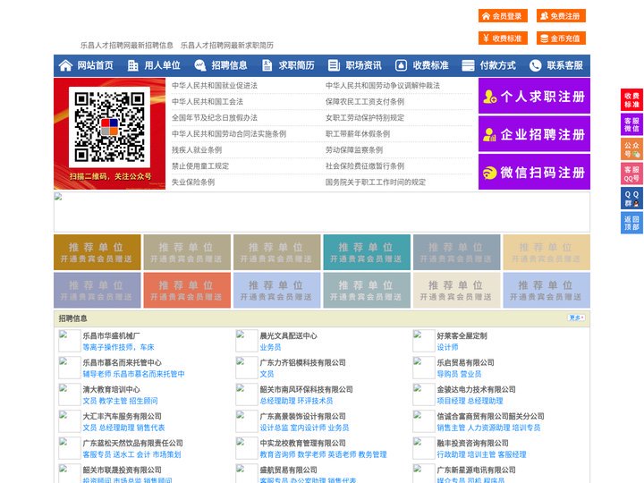Open 保障农民工工资支付条例 link
The height and width of the screenshot is (483, 644).
tap(365, 101)
